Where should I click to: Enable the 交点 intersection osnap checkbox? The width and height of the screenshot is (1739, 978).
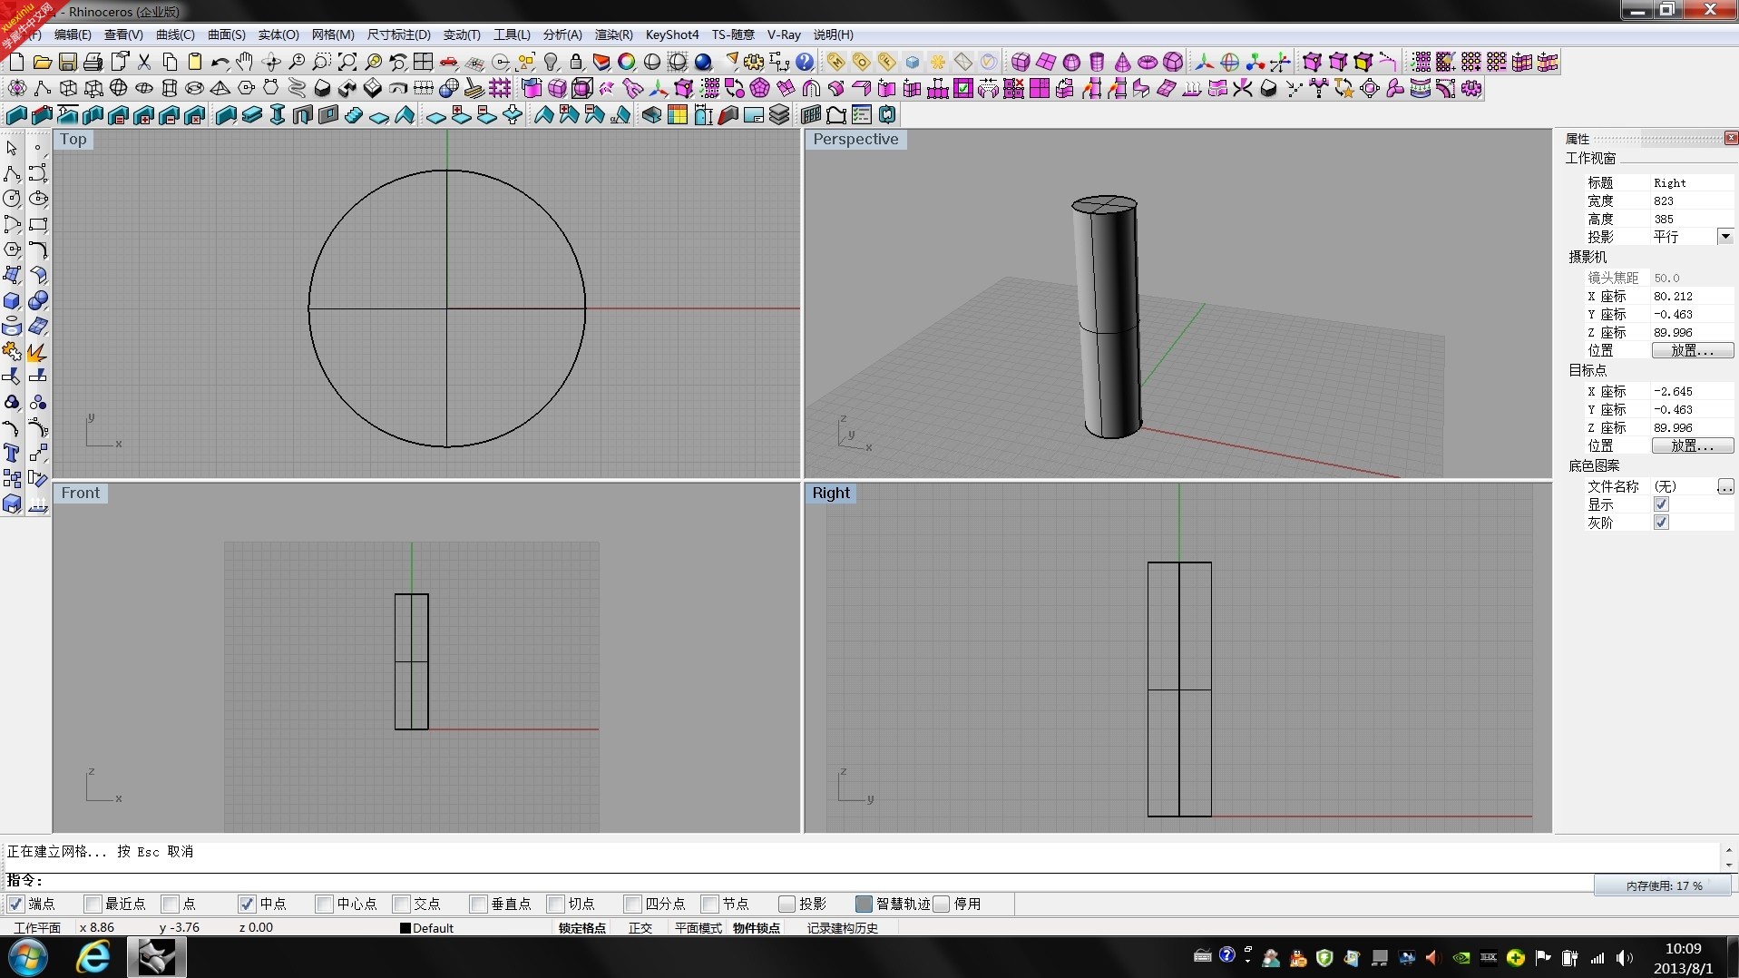[401, 904]
